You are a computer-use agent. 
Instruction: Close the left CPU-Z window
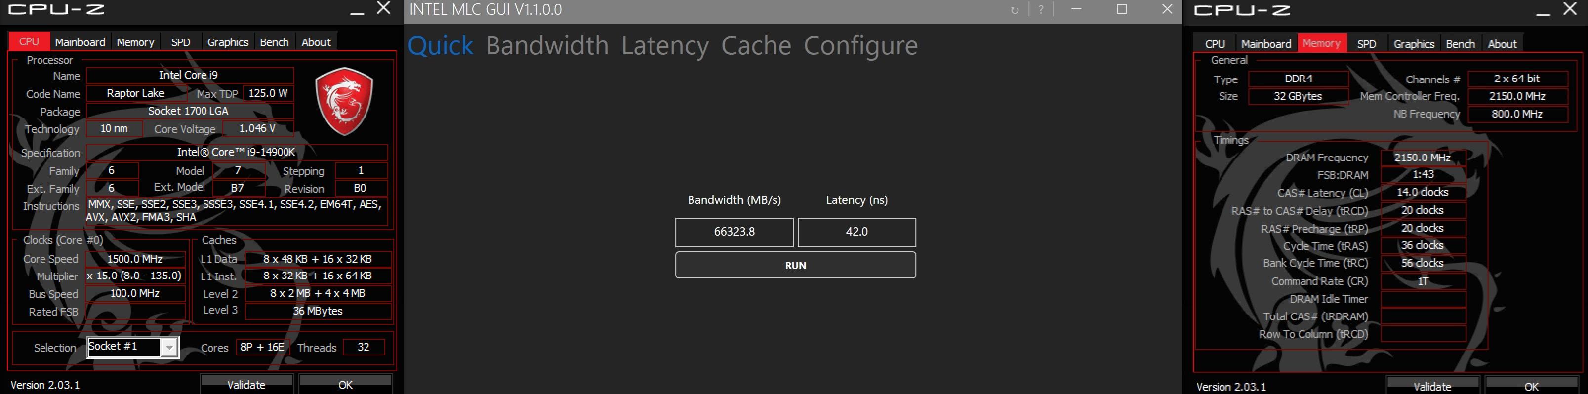383,8
